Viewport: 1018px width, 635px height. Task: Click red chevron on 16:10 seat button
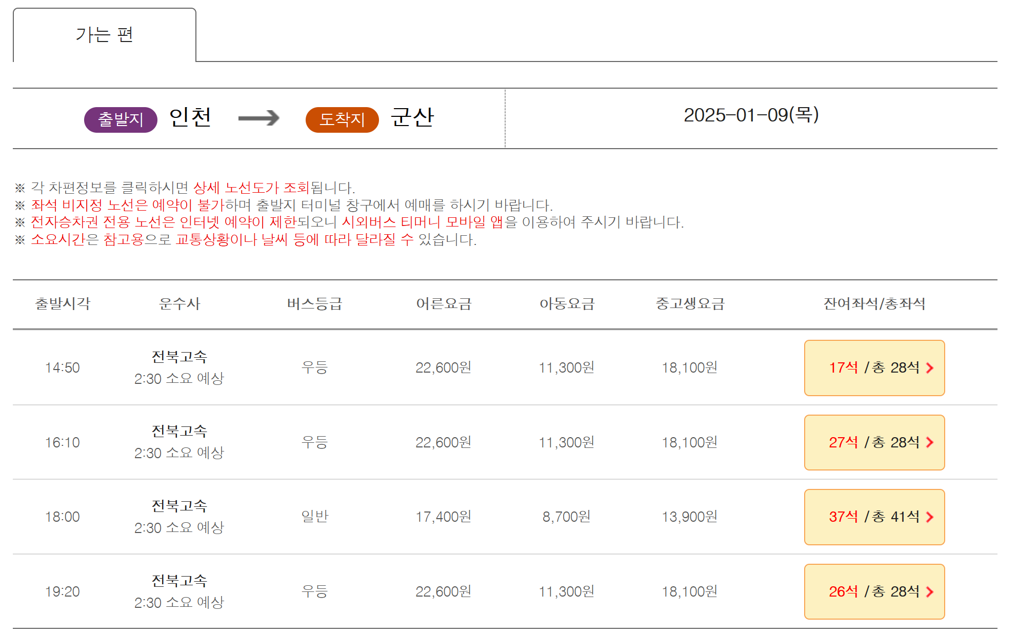929,443
